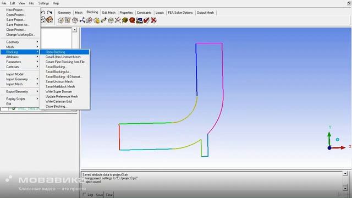The width and height of the screenshot is (352, 198).
Task: Click the wireframe display icon beside the solid icon
Action: coord(43,20)
